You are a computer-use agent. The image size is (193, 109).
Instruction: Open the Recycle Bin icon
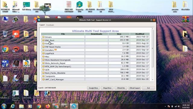(x=5, y=35)
